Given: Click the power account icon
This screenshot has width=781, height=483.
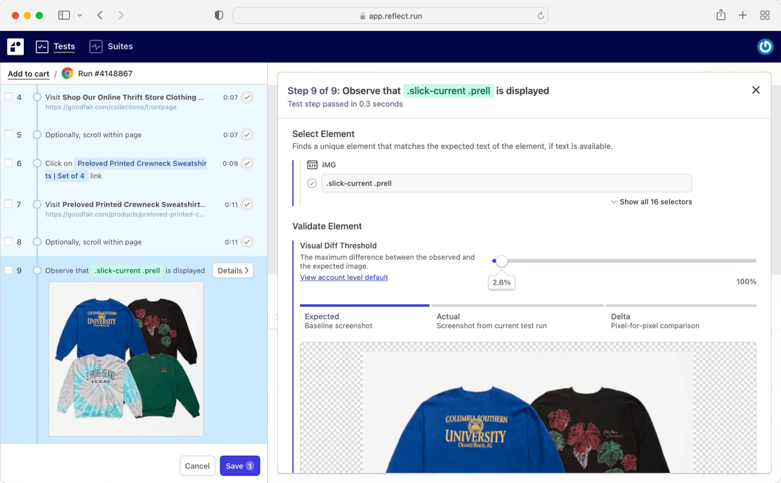Looking at the screenshot, I should [x=765, y=47].
